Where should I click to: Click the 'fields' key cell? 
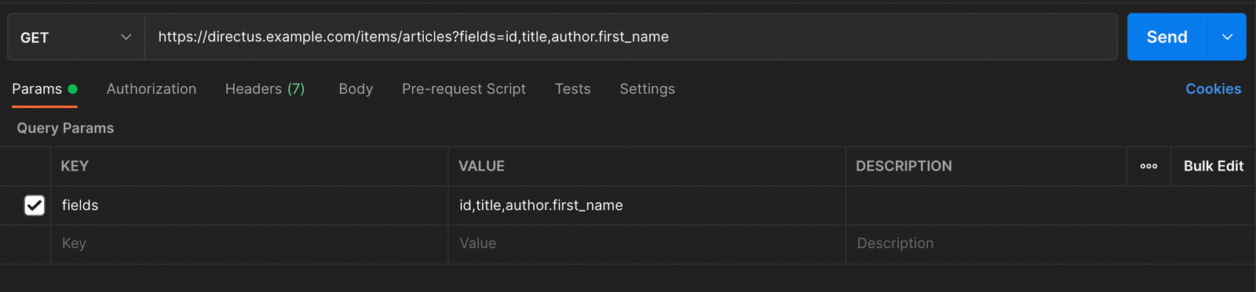pyautogui.click(x=250, y=205)
